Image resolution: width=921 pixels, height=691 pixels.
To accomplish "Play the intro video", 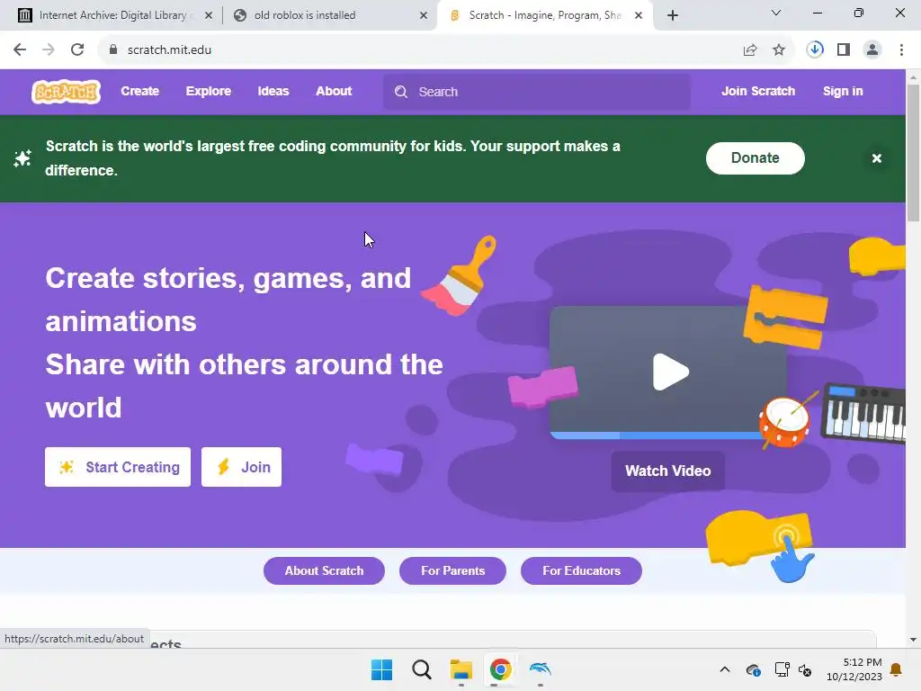I will tap(670, 372).
